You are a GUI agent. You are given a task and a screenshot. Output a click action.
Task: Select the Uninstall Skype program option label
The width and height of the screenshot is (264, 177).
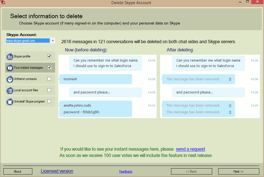[29, 102]
